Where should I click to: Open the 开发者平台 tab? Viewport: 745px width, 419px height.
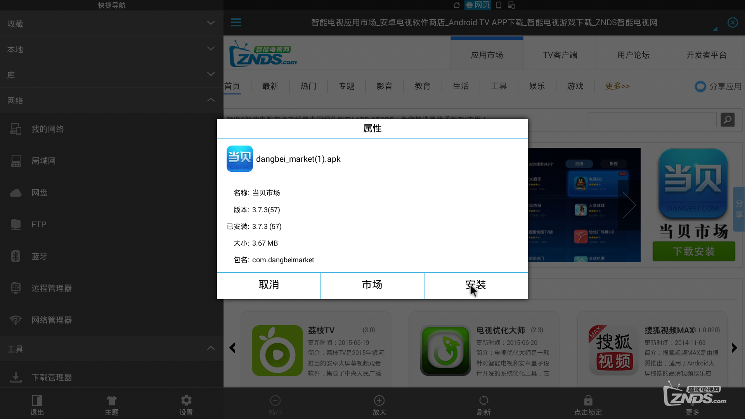pyautogui.click(x=707, y=55)
